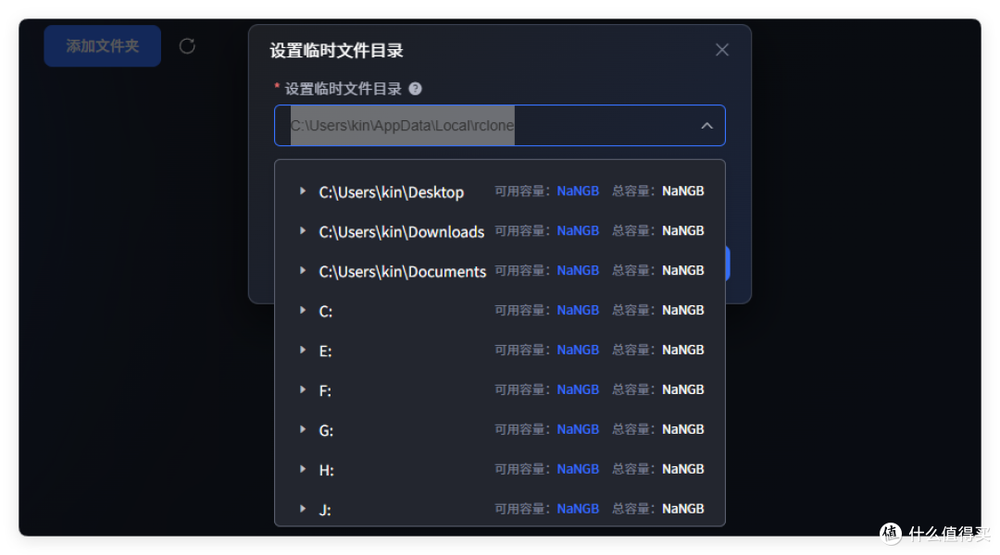This screenshot has height=555, width=1000.
Task: Click the temp directory path input field
Action: coord(499,126)
